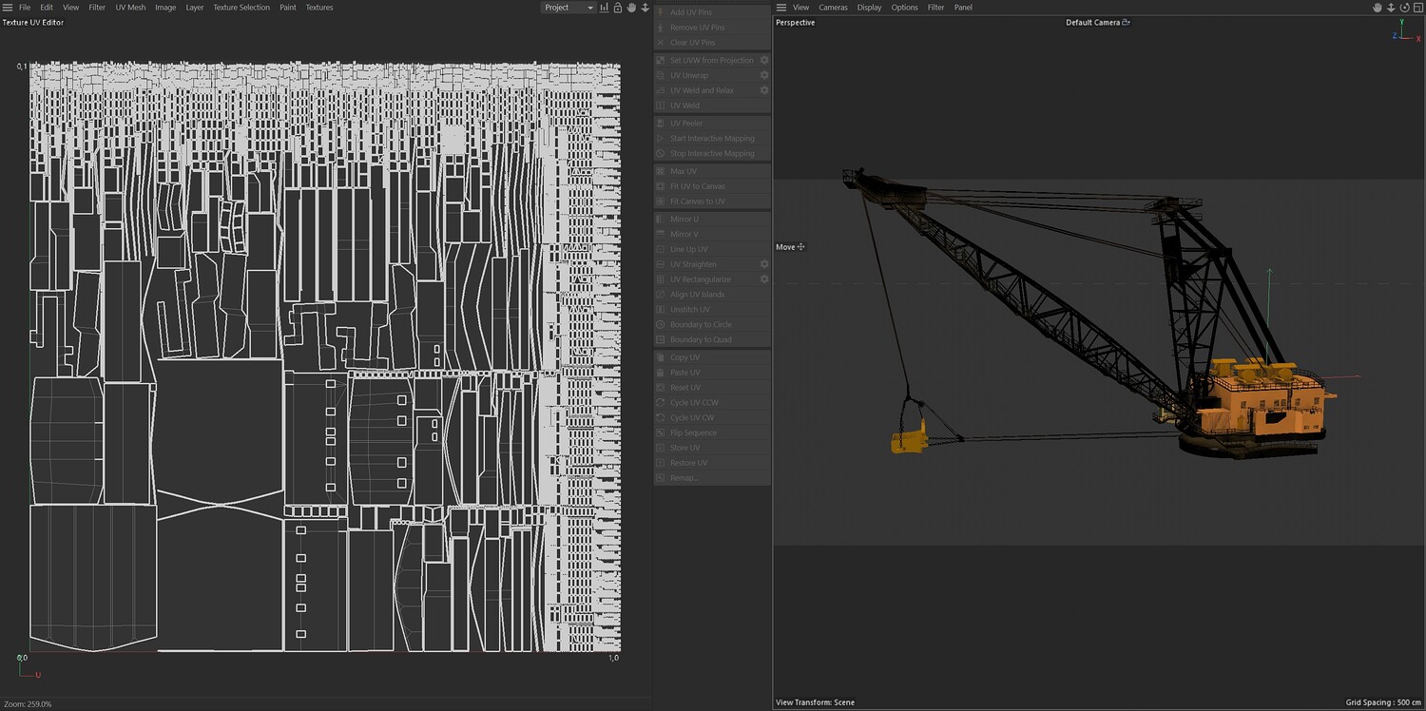Open the UV editor View menu
The height and width of the screenshot is (711, 1426).
[x=71, y=8]
